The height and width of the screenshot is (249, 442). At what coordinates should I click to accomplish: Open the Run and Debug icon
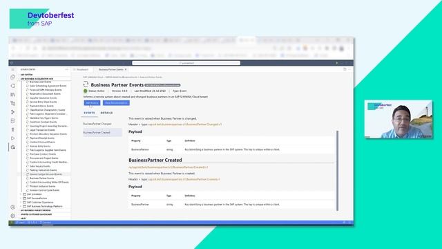(x=12, y=138)
